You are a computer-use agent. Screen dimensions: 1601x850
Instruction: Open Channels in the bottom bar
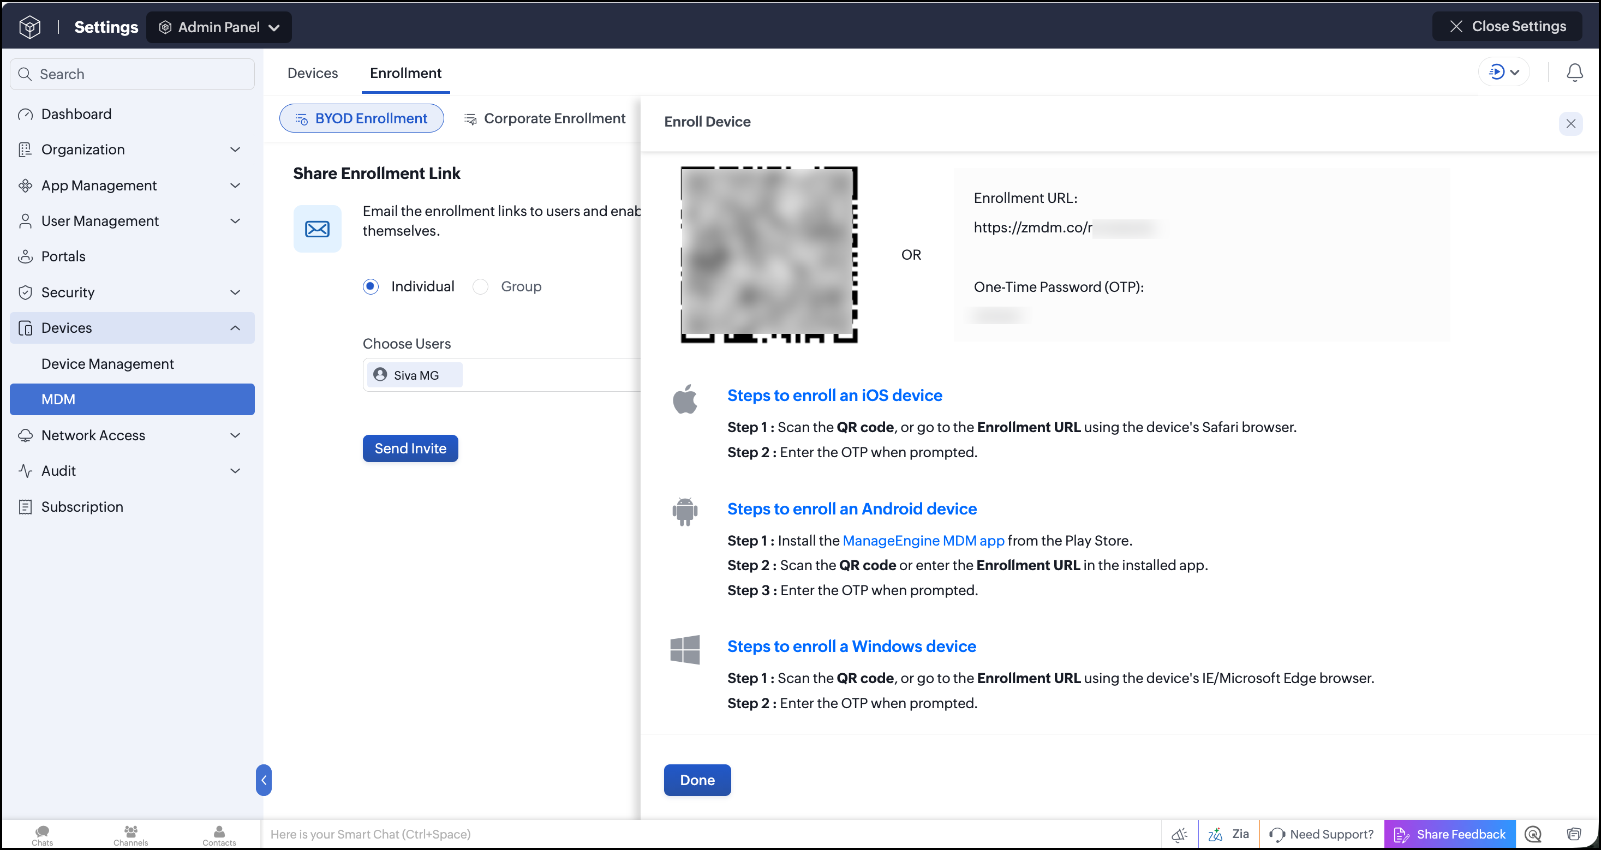130,835
